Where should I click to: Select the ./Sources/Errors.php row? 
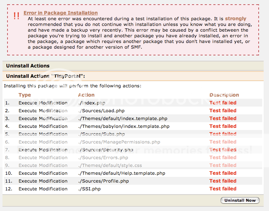tap(103, 158)
